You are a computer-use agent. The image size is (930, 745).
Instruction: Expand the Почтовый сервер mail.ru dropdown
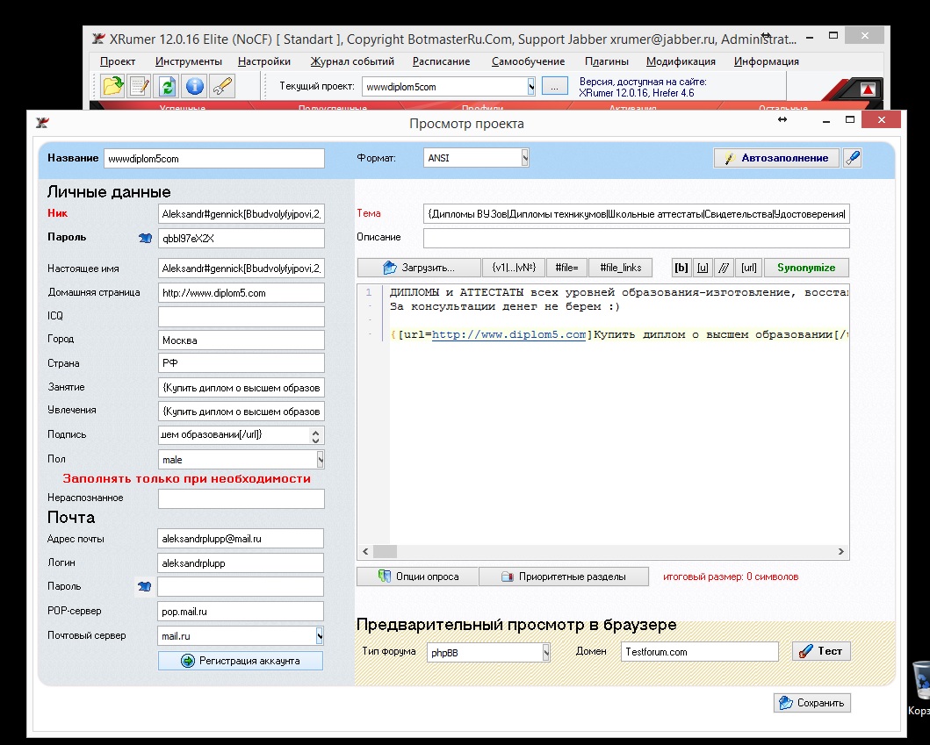coord(320,636)
